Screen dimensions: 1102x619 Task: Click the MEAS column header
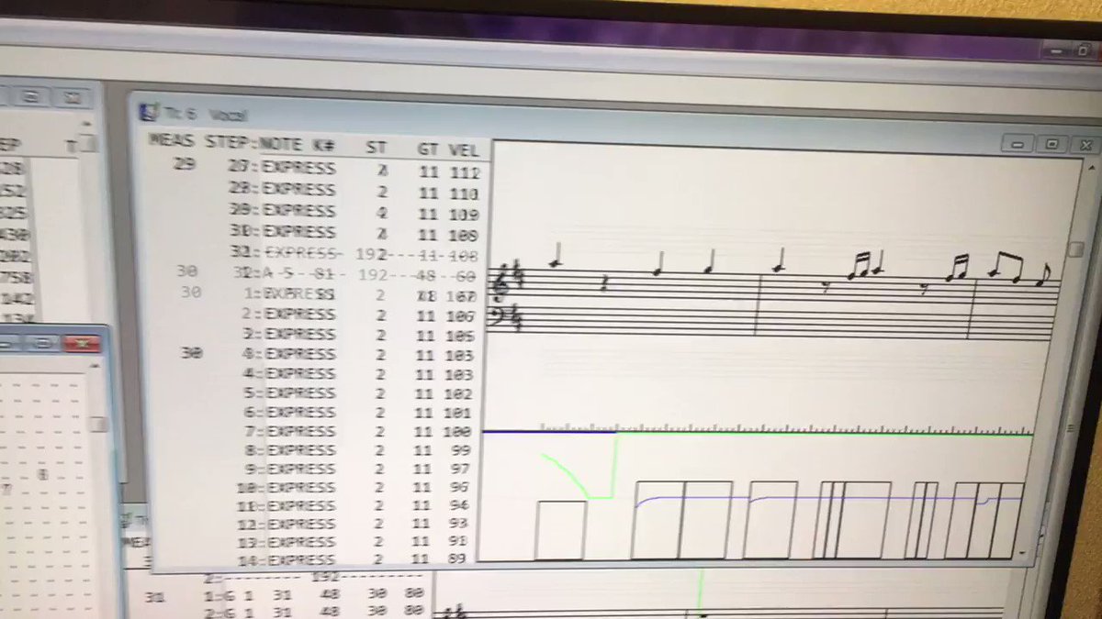(x=172, y=141)
